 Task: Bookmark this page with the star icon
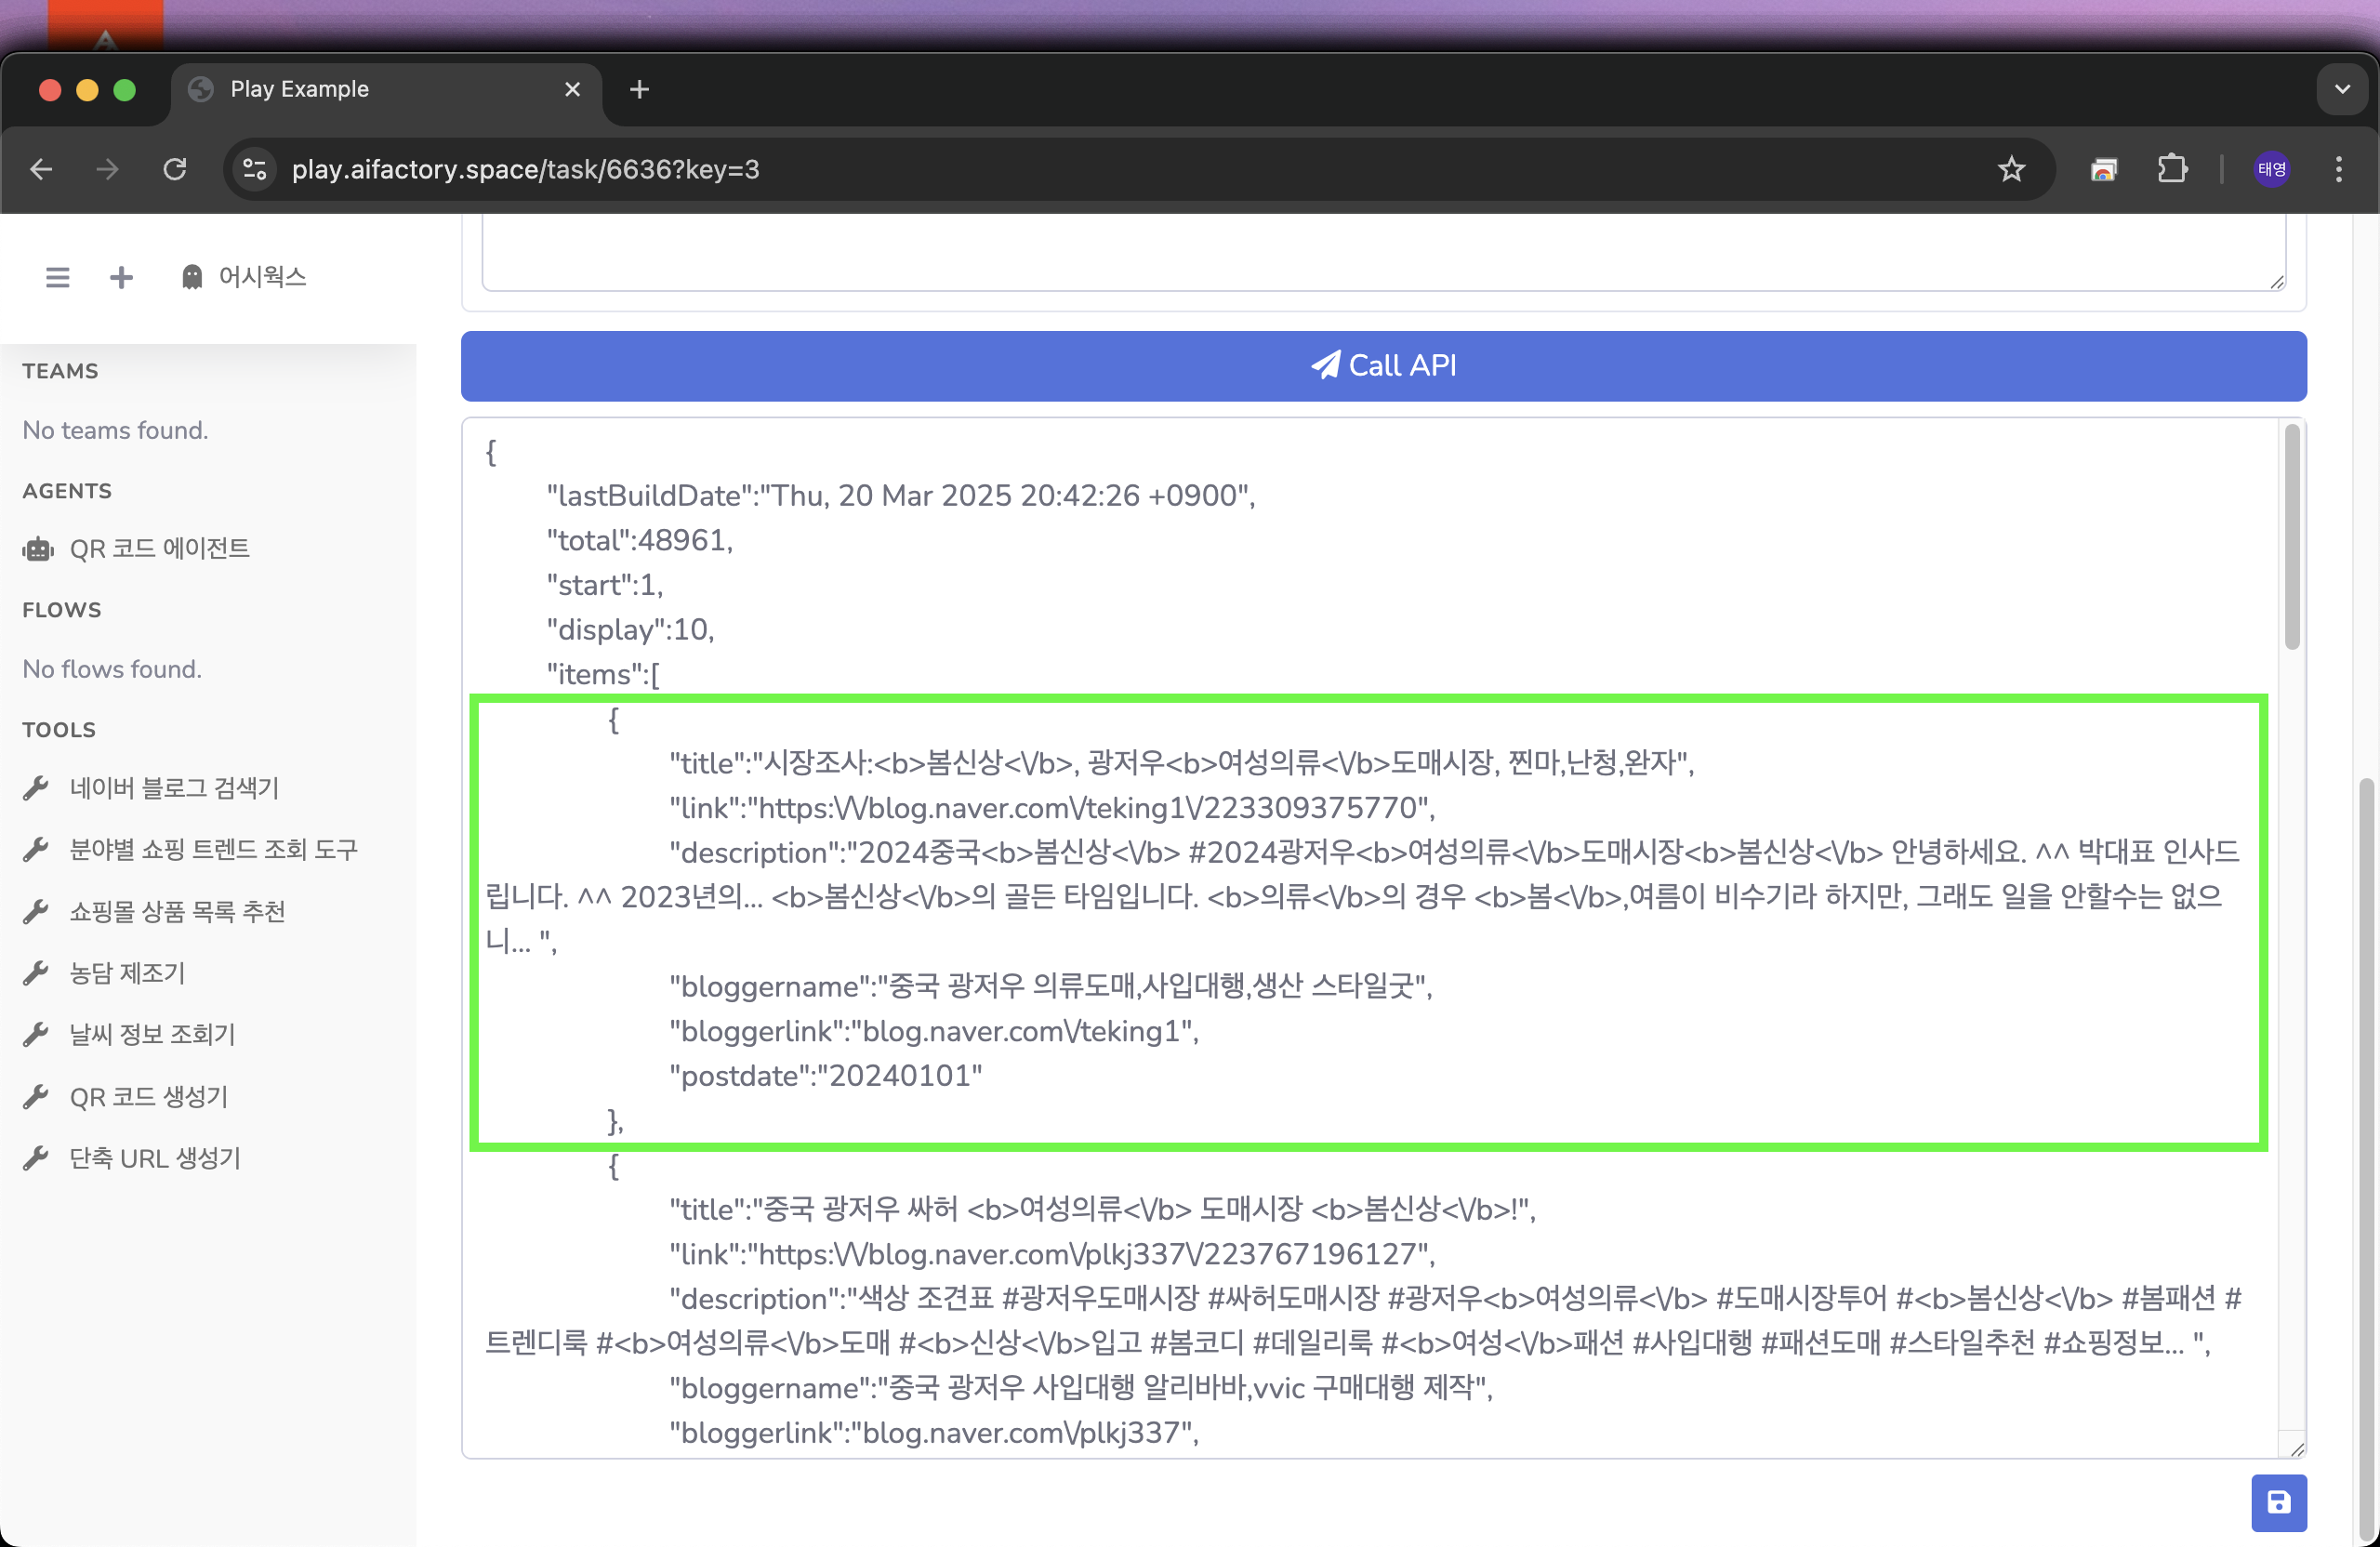point(2011,169)
